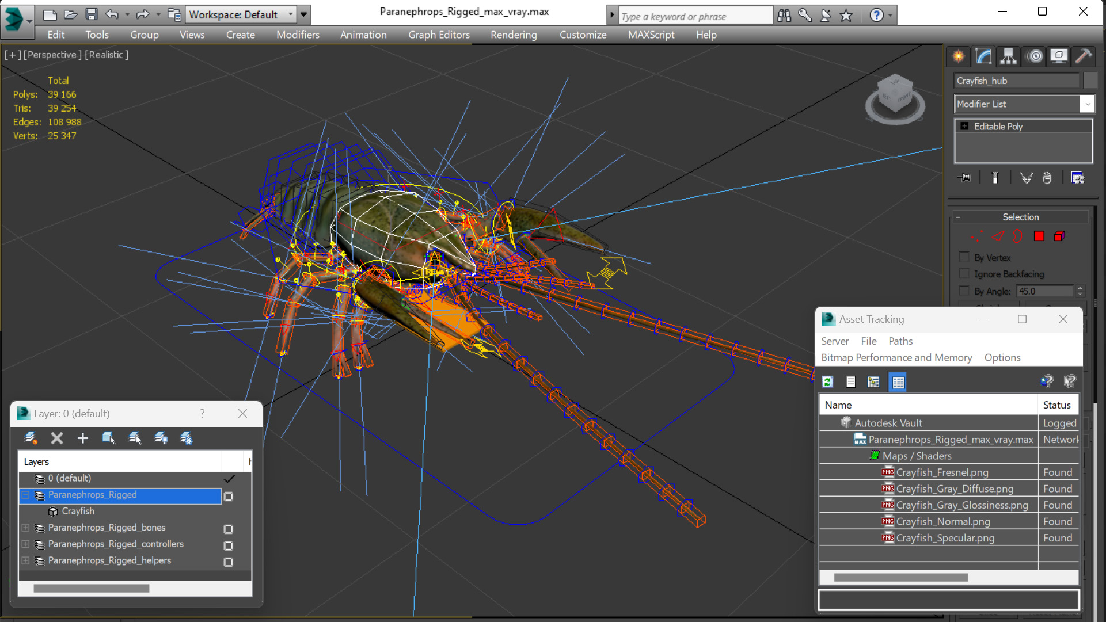Save the scene with the floppy icon

[x=92, y=14]
